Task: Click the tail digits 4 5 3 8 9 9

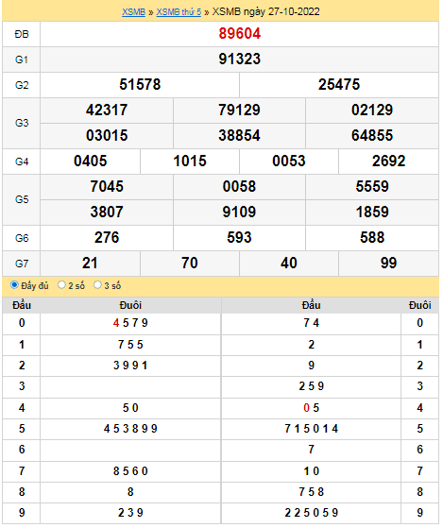Action: [130, 429]
